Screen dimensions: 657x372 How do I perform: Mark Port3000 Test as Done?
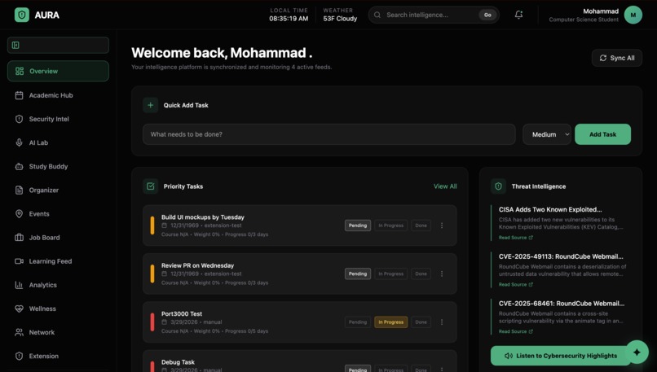pyautogui.click(x=421, y=322)
